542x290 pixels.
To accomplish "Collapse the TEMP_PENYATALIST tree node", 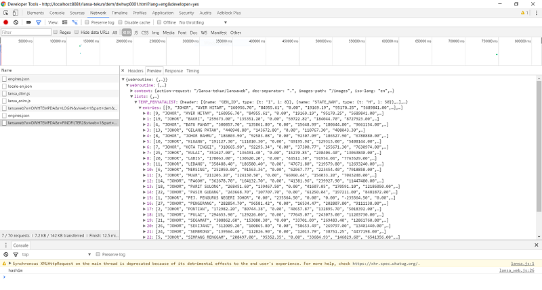I will pyautogui.click(x=135, y=101).
